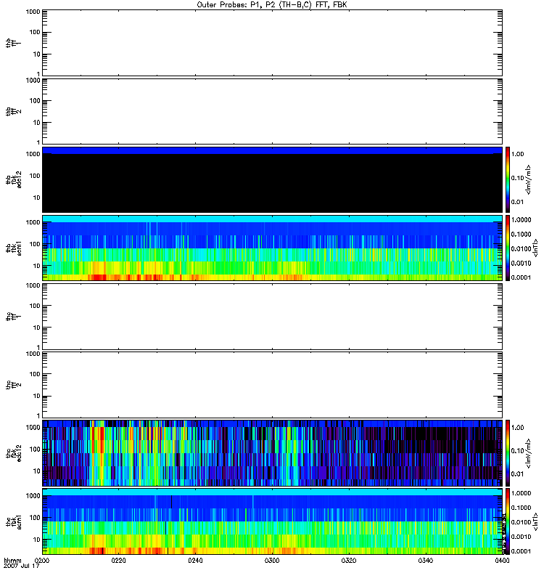This screenshot has width=544, height=581.
Task: Select the 0240 time axis label
Action: click(x=195, y=561)
